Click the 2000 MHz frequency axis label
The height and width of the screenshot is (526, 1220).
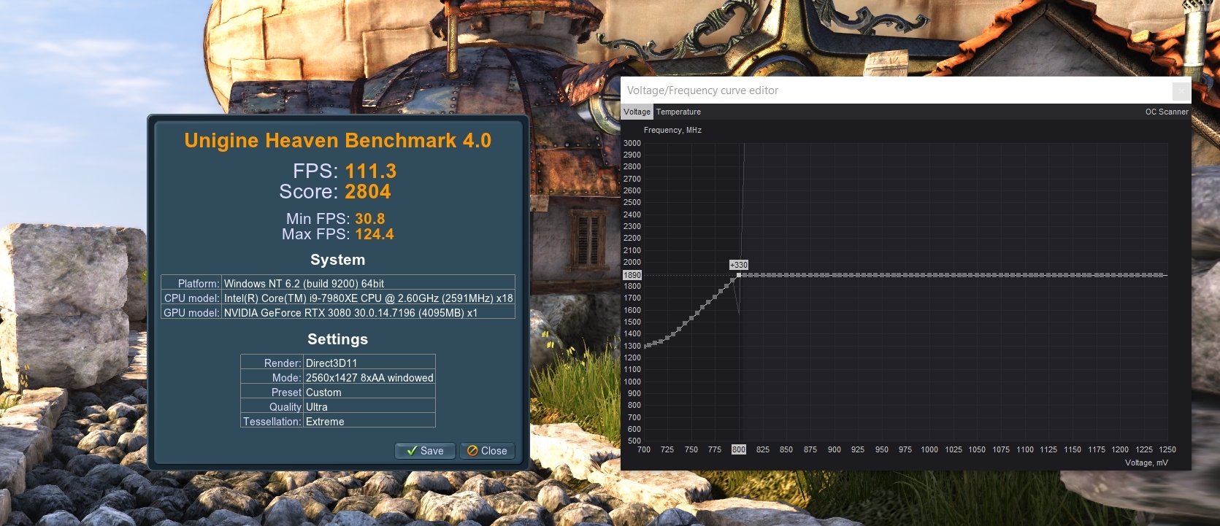coord(632,262)
